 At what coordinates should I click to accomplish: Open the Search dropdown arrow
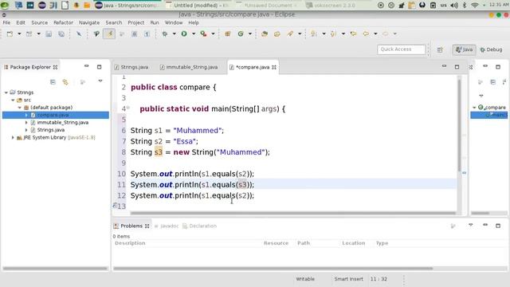click(300, 33)
